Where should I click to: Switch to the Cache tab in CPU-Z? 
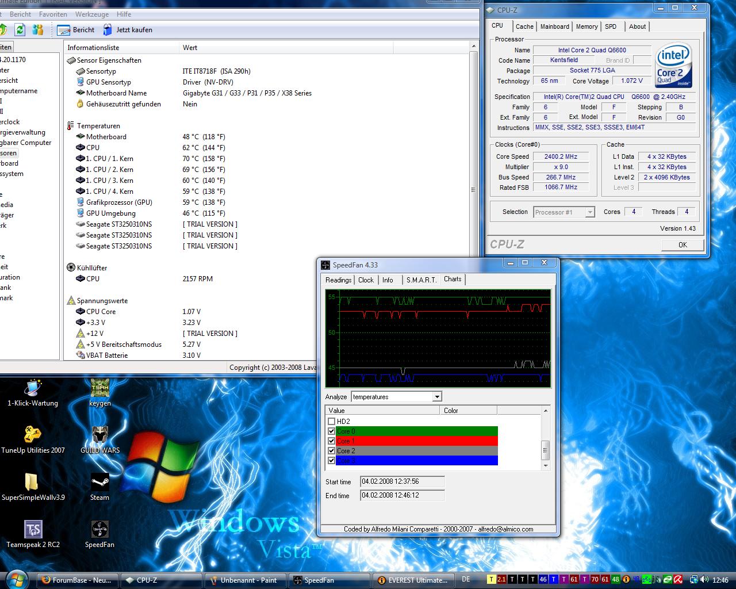click(524, 26)
